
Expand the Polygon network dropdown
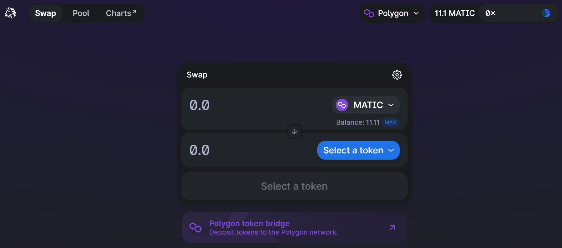[x=416, y=13]
